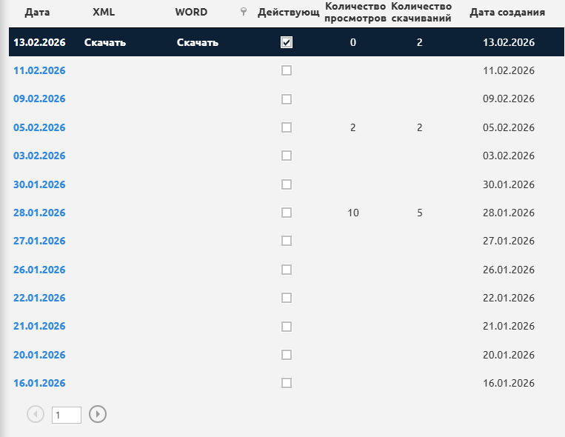
Task: Click the Дата создания column header
Action: point(507,13)
